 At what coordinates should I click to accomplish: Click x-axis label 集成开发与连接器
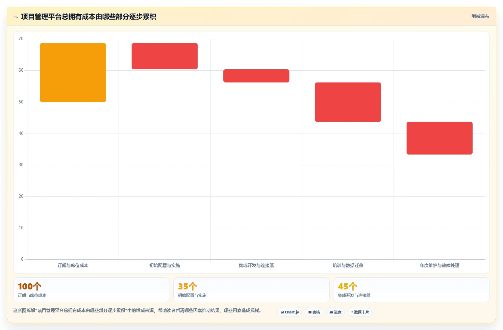pos(256,265)
